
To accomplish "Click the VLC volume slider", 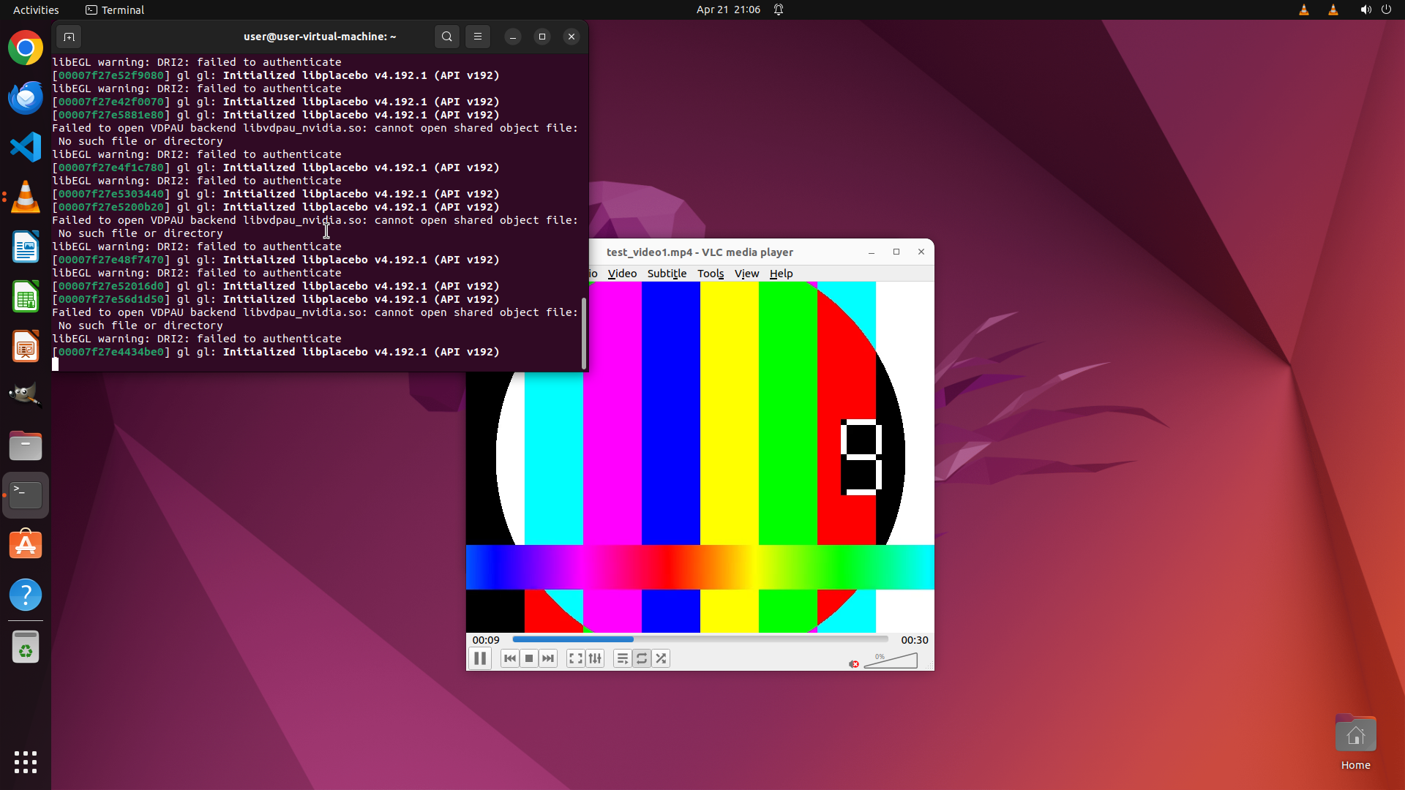I will 891,661.
